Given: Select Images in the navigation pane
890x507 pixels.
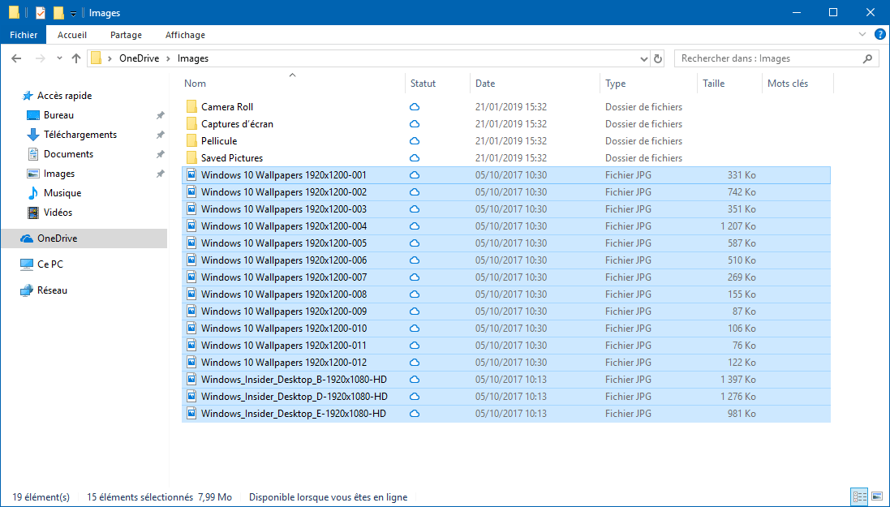Looking at the screenshot, I should pos(59,174).
